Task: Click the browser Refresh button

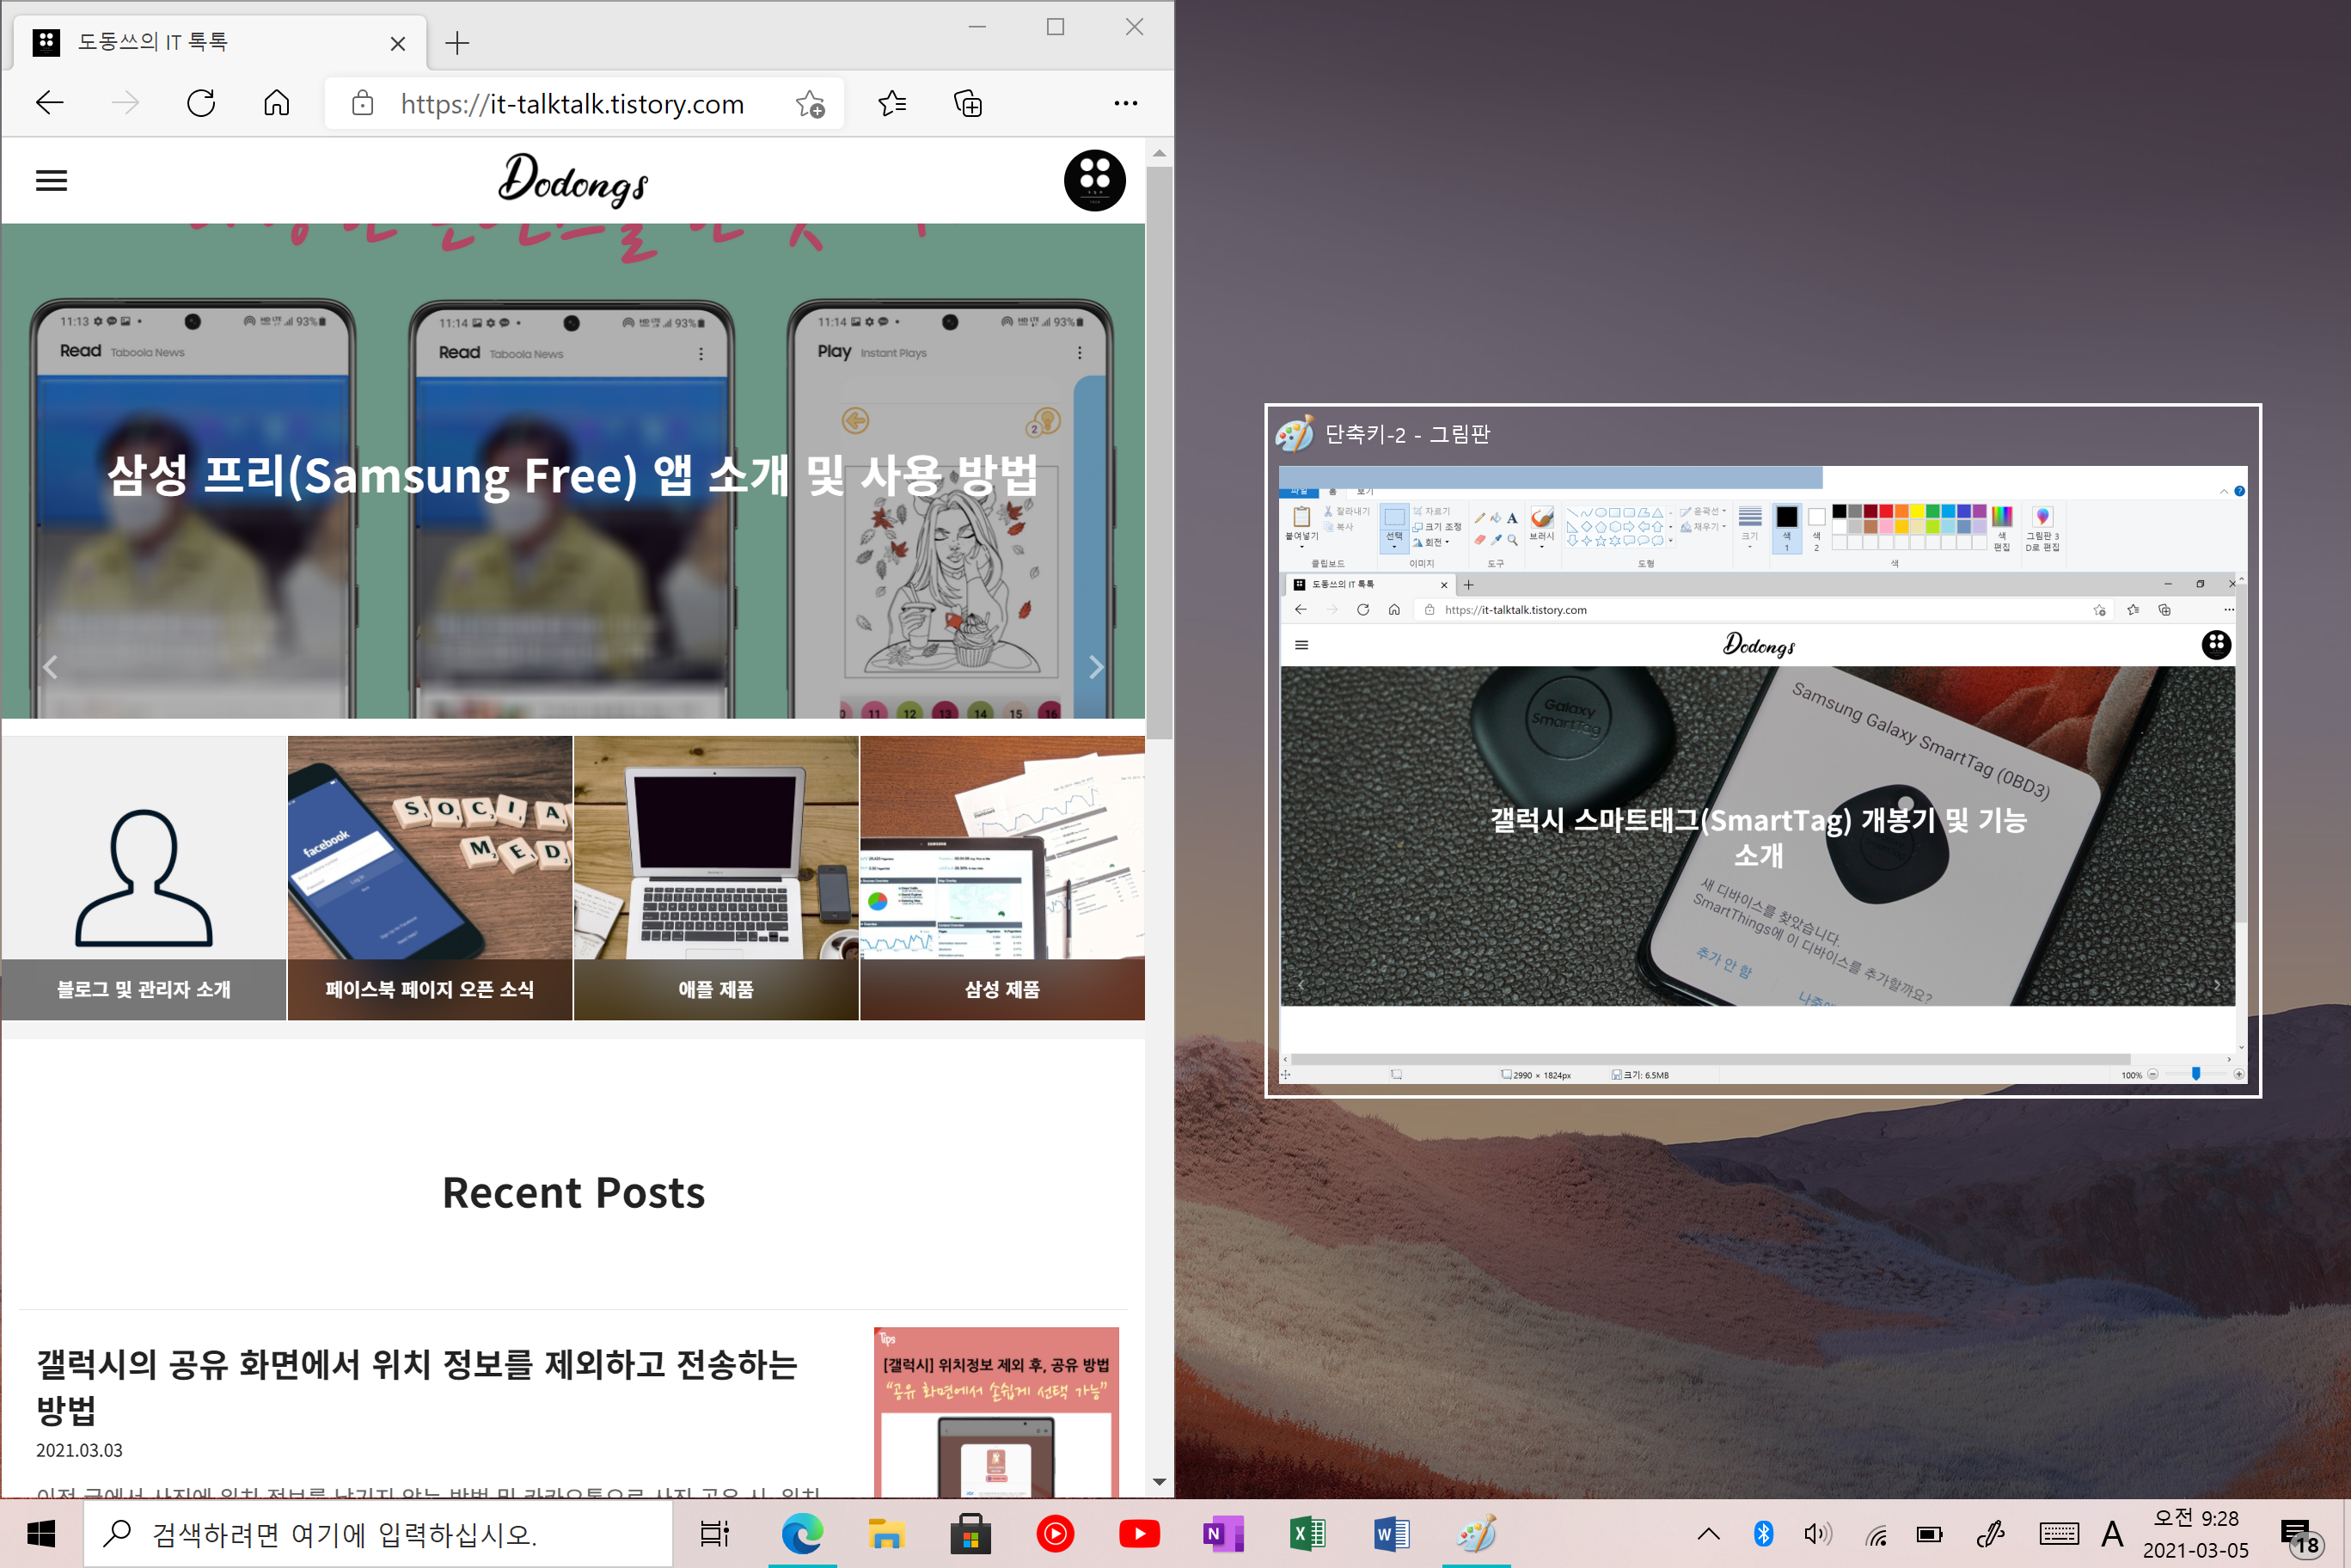Action: click(201, 103)
